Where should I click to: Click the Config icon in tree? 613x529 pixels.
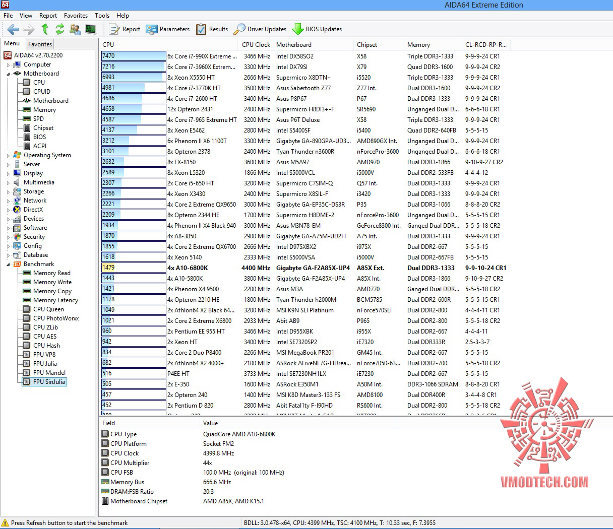tap(17, 246)
